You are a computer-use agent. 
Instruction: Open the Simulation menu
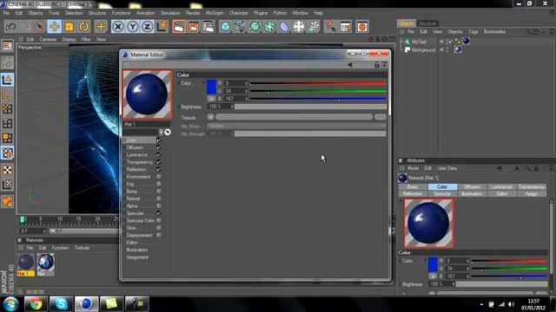pos(170,13)
